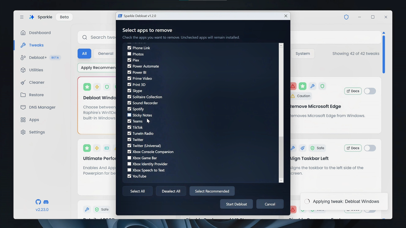Viewport: 406px width, 228px height.
Task: Click the v2.23.0 version text
Action: [x=42, y=210]
